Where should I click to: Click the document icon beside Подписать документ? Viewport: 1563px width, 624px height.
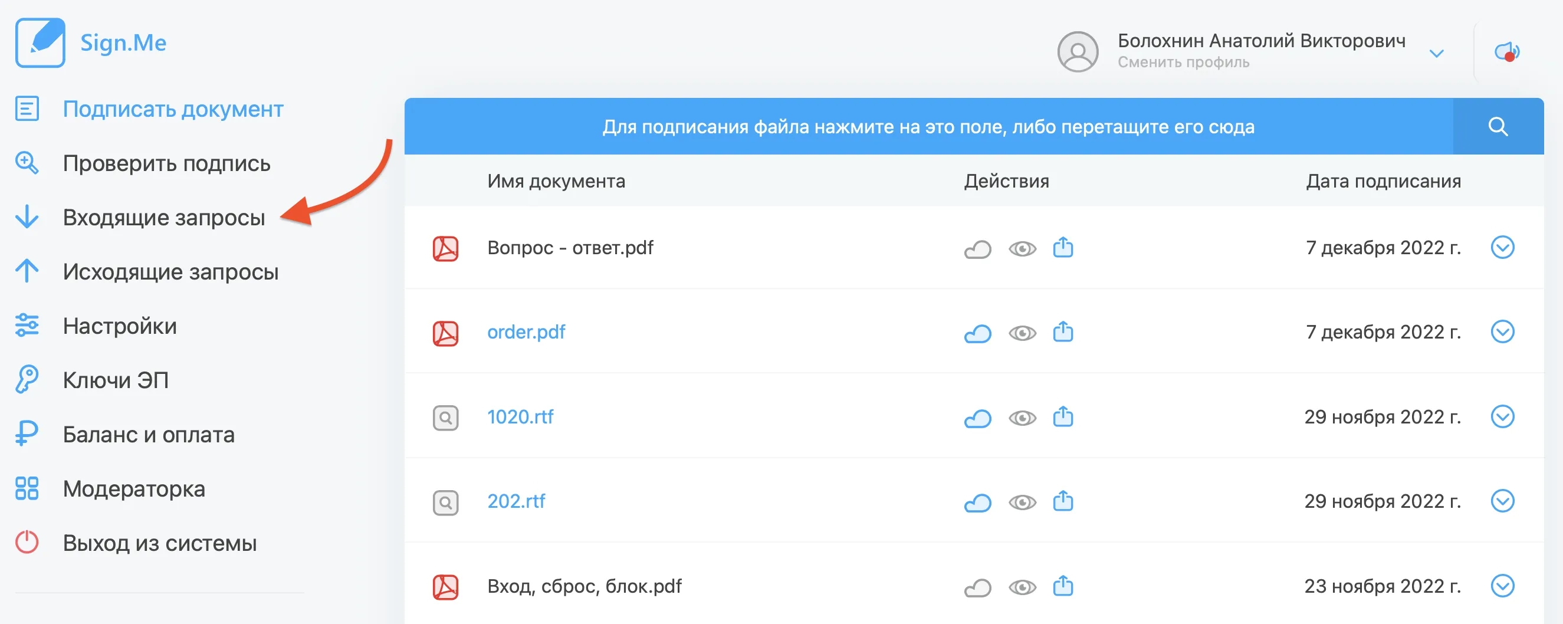click(x=27, y=109)
